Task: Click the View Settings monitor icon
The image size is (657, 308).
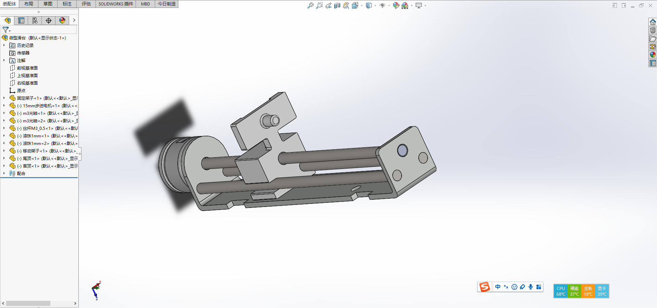Action: (419, 5)
